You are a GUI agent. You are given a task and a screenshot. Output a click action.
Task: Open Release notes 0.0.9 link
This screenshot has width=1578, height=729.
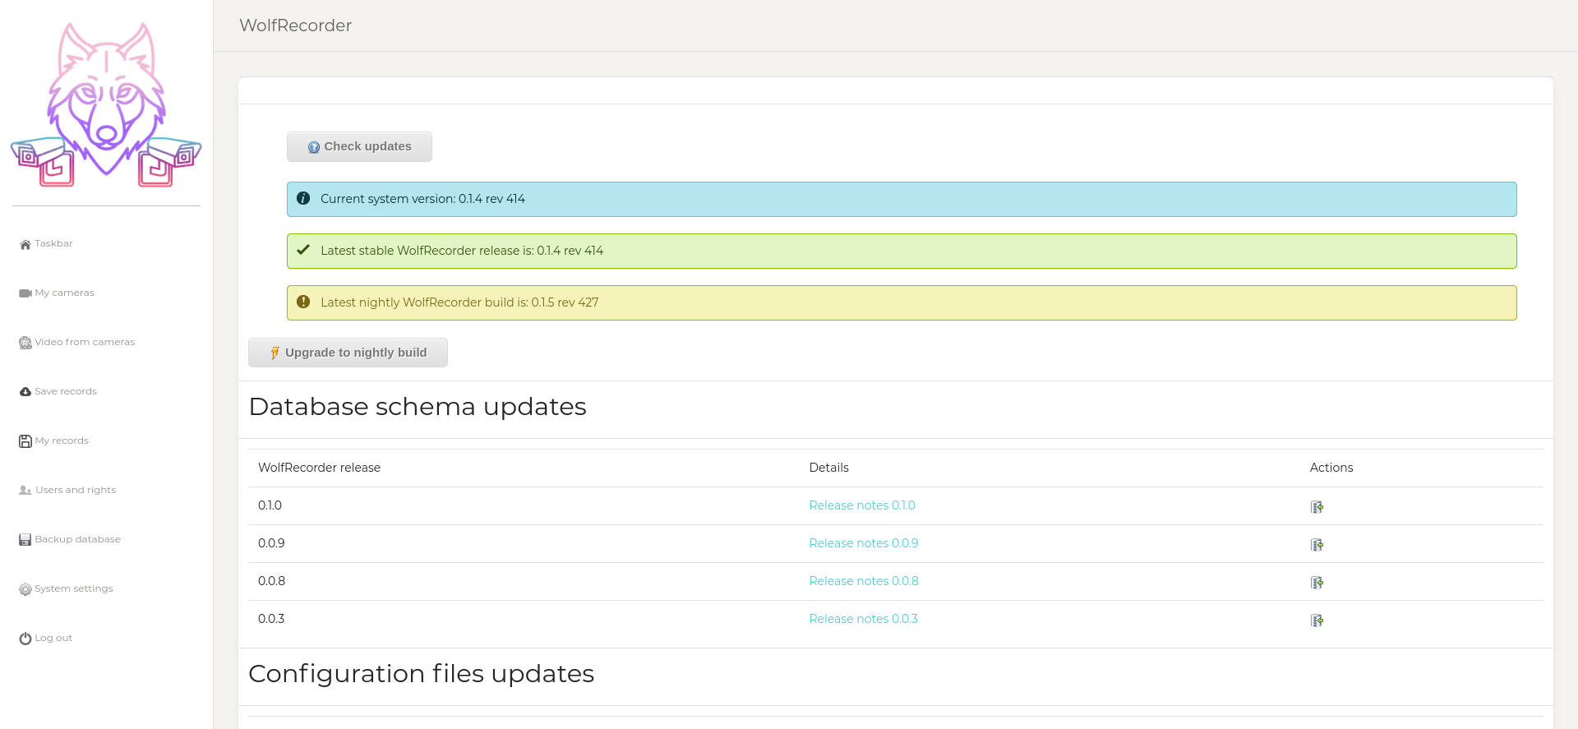[863, 543]
